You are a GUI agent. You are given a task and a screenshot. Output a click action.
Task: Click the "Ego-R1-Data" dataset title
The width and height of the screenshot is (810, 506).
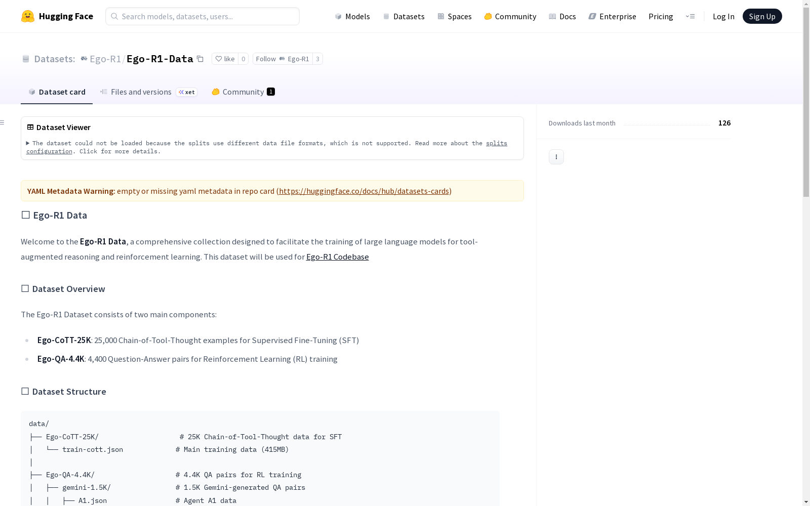click(160, 59)
